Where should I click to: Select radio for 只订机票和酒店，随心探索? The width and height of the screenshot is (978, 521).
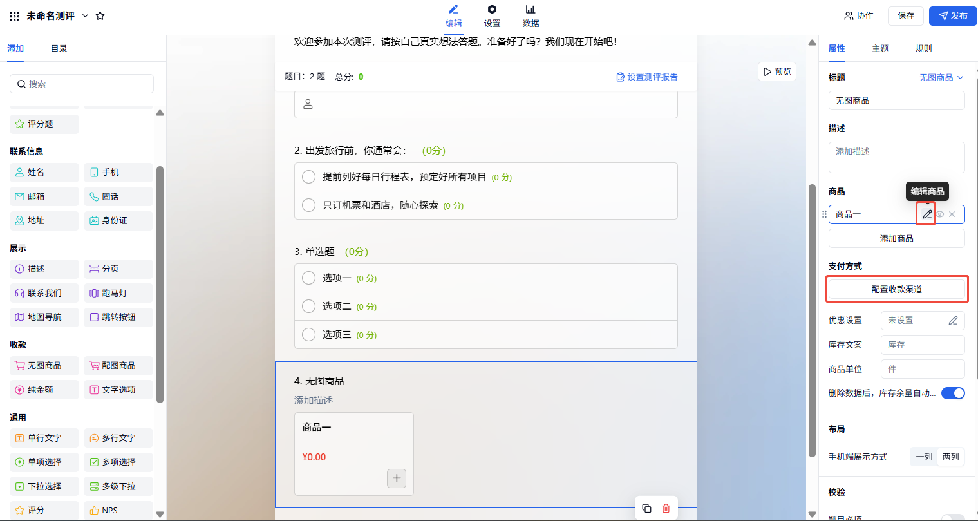coord(309,205)
